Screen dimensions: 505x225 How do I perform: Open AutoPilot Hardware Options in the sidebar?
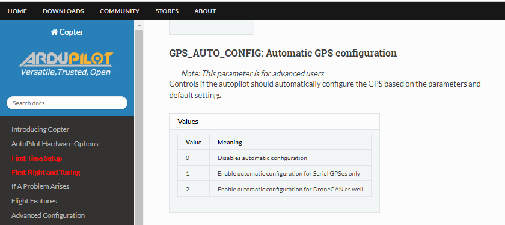55,144
